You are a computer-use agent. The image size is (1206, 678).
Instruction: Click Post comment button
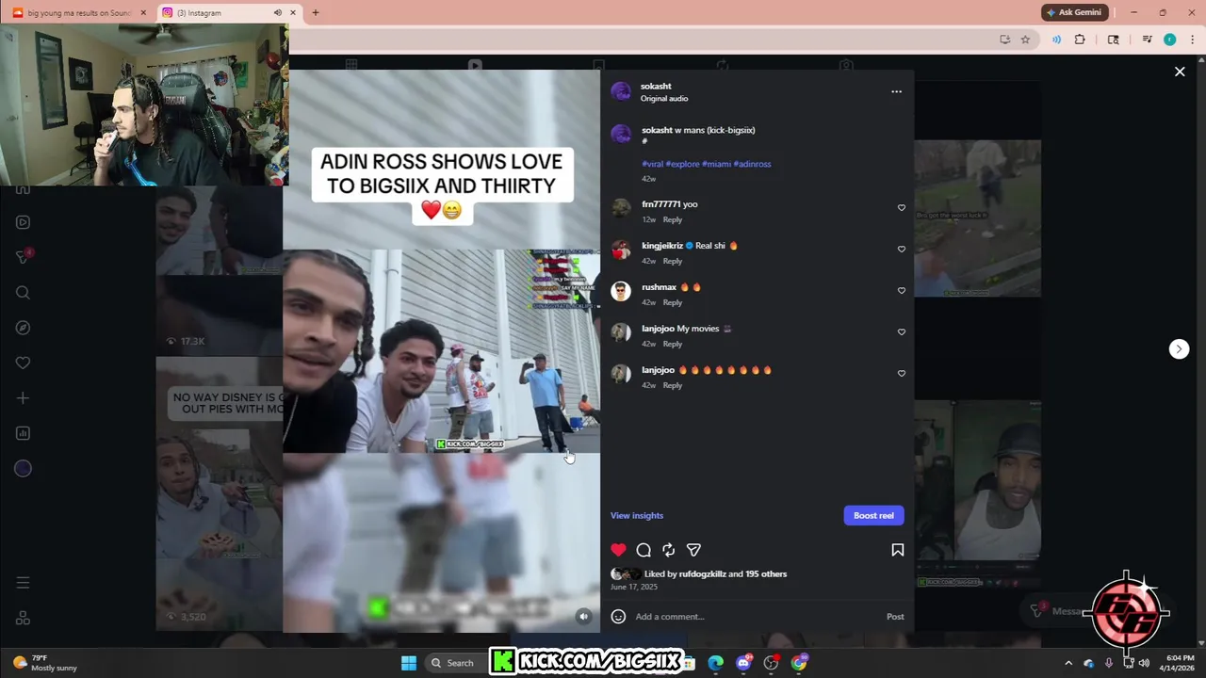pyautogui.click(x=895, y=617)
